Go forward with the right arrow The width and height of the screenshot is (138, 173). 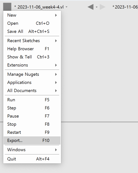[102, 7]
